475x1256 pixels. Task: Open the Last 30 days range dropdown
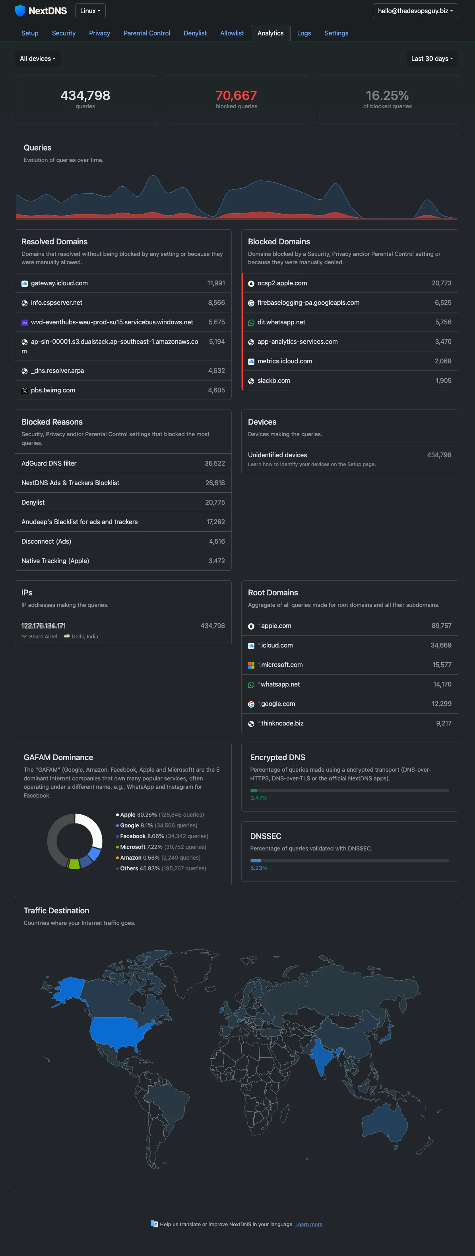(432, 59)
